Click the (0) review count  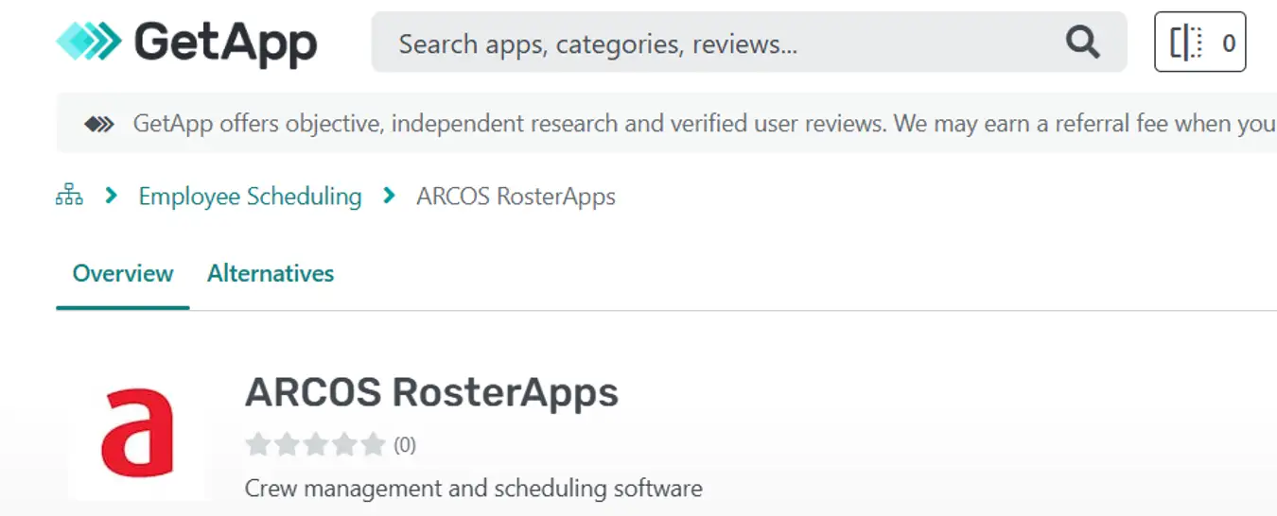pyautogui.click(x=405, y=444)
